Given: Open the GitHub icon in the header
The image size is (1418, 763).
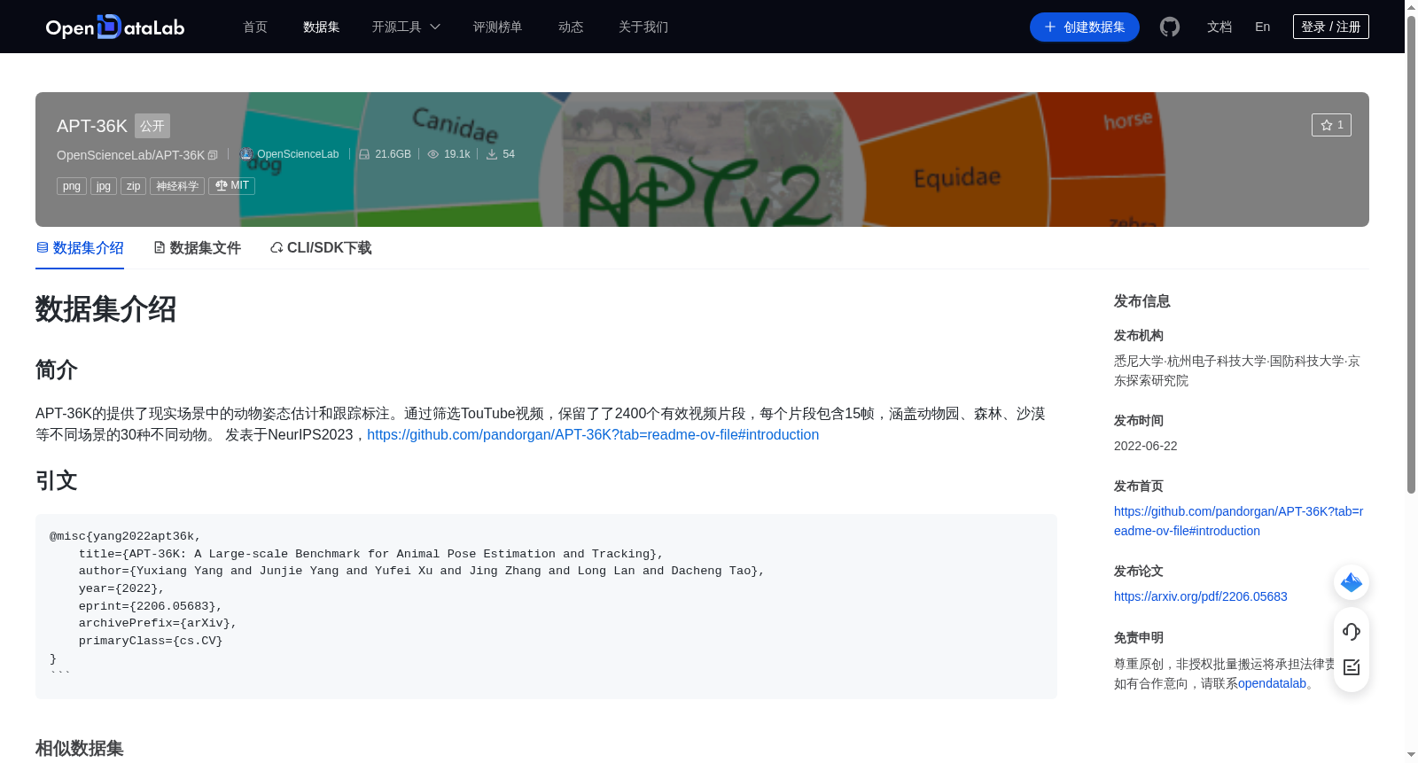Looking at the screenshot, I should (x=1170, y=27).
